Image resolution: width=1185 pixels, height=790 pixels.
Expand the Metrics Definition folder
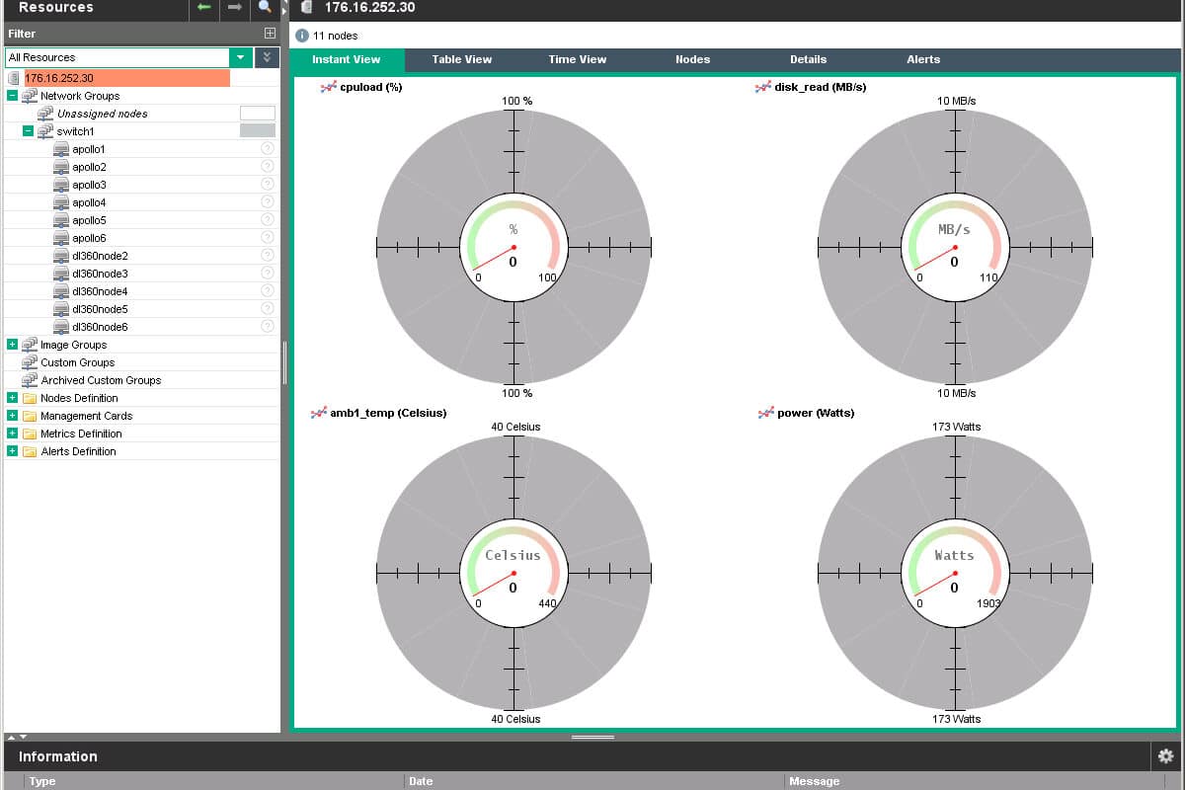[x=12, y=434]
